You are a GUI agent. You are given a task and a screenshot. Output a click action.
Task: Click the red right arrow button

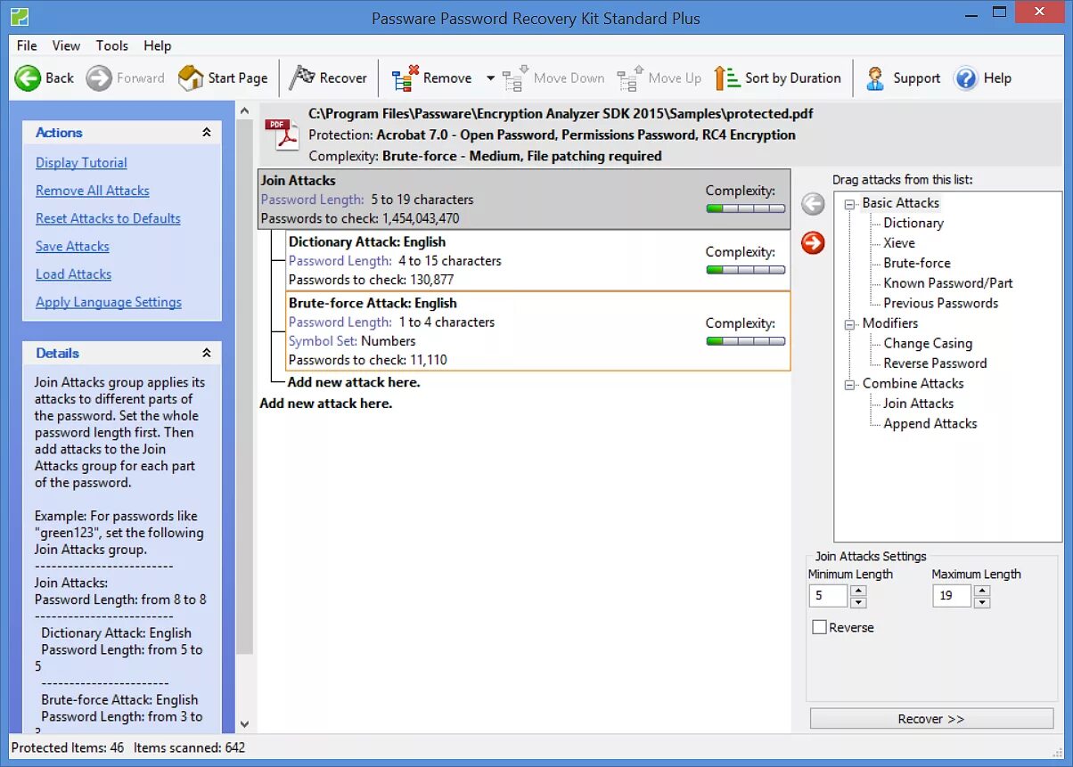(x=813, y=242)
